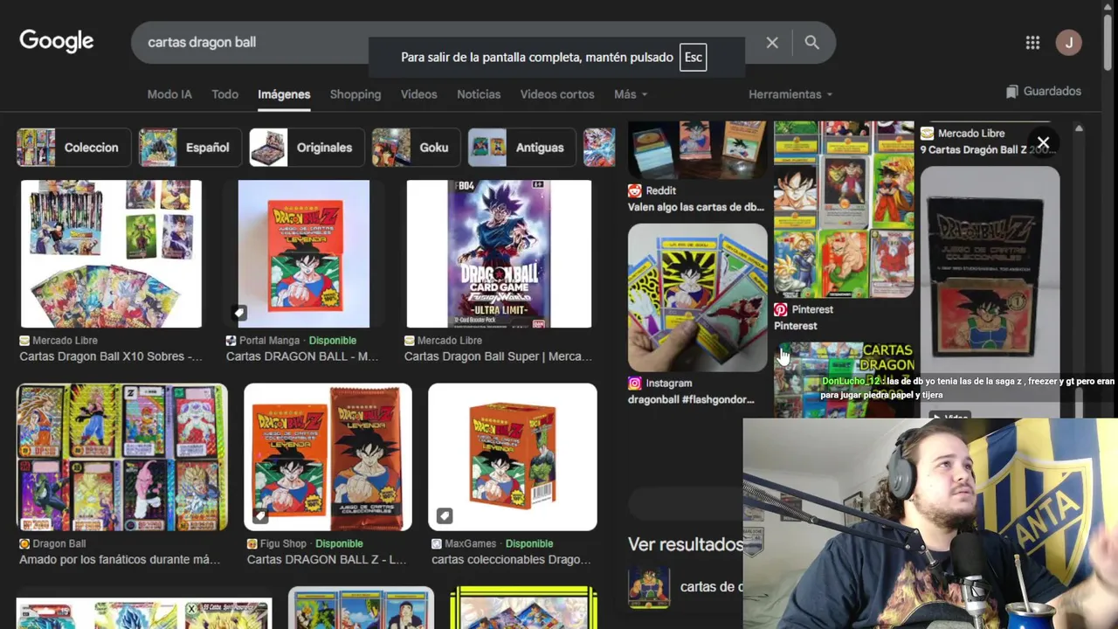
Task: Switch to the Todo tab
Action: [x=224, y=94]
